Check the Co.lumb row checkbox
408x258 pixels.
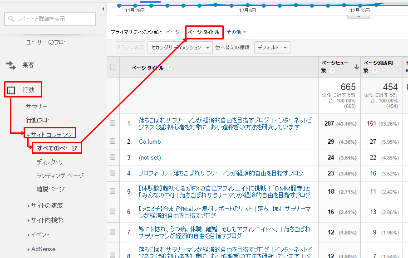tap(113, 141)
